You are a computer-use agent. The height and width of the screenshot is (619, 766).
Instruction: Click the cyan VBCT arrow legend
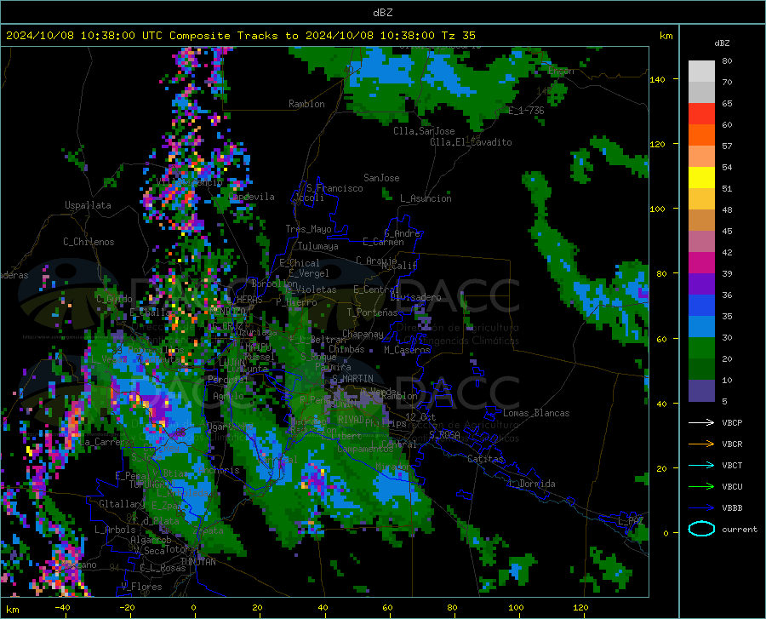point(701,465)
